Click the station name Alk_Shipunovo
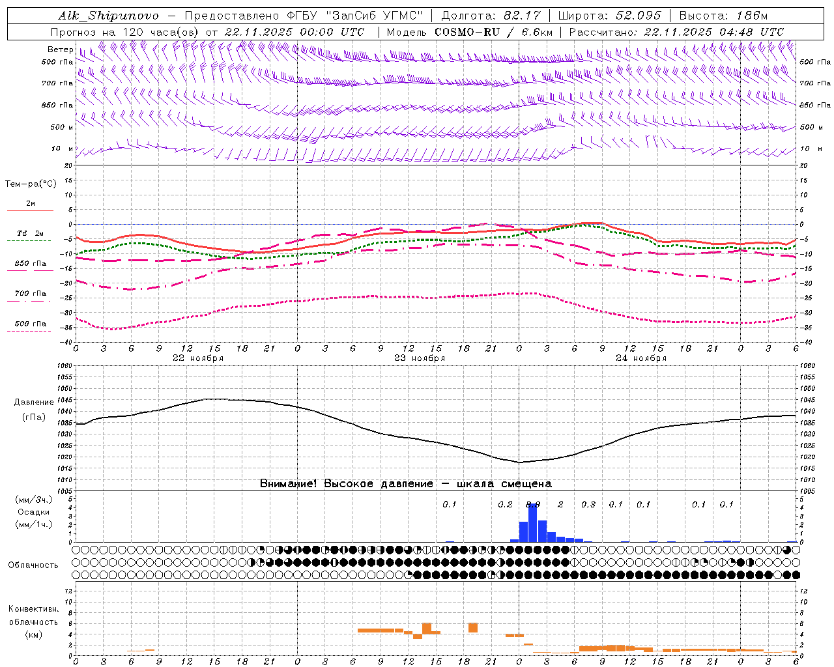This screenshot has width=834, height=667. (109, 16)
